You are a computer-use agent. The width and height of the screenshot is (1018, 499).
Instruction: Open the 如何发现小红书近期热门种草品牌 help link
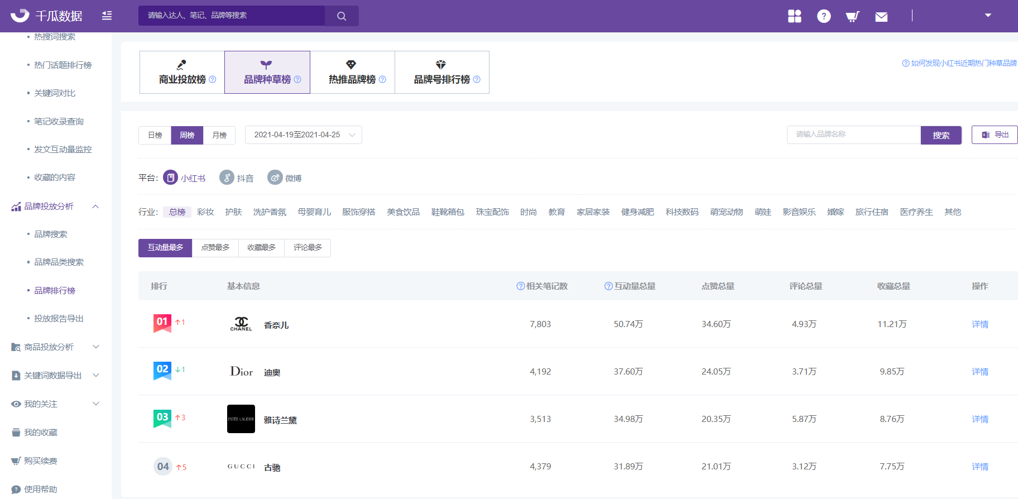(960, 63)
